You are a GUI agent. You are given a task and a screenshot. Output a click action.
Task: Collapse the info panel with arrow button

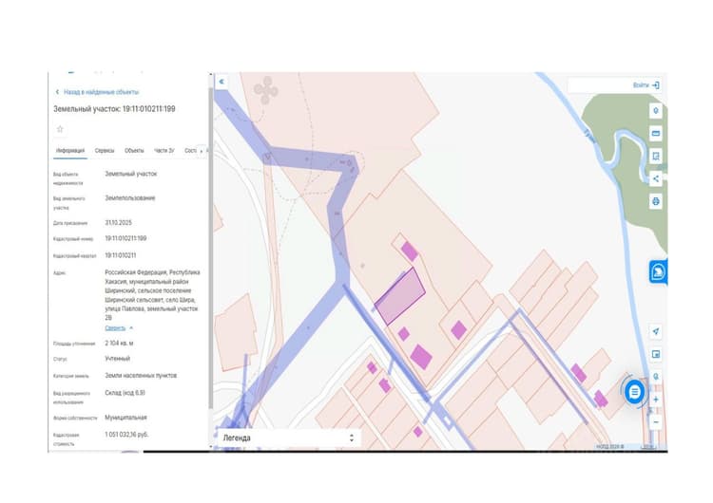click(222, 82)
